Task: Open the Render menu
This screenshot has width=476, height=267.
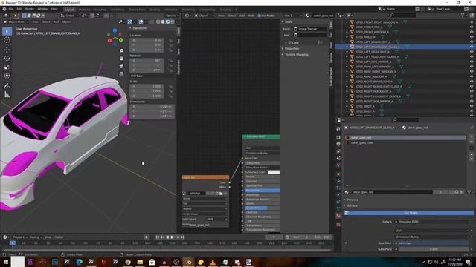Action: point(30,9)
